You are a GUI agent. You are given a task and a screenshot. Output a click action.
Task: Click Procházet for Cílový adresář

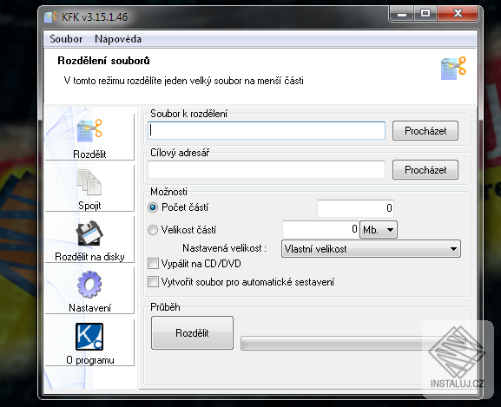(425, 170)
